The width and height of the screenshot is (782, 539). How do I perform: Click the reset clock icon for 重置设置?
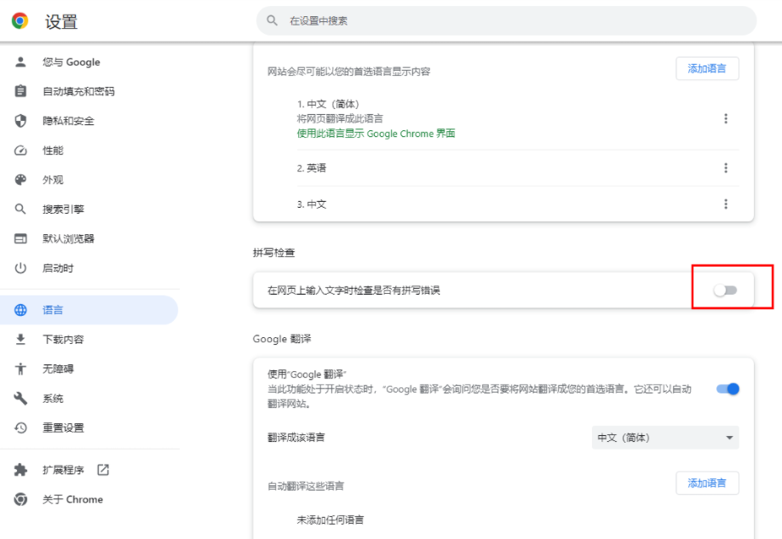(20, 427)
